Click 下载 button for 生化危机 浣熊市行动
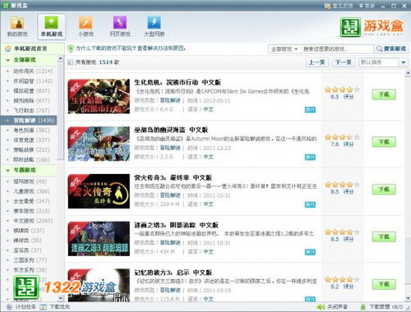This screenshot has height=312, width=411. (384, 94)
